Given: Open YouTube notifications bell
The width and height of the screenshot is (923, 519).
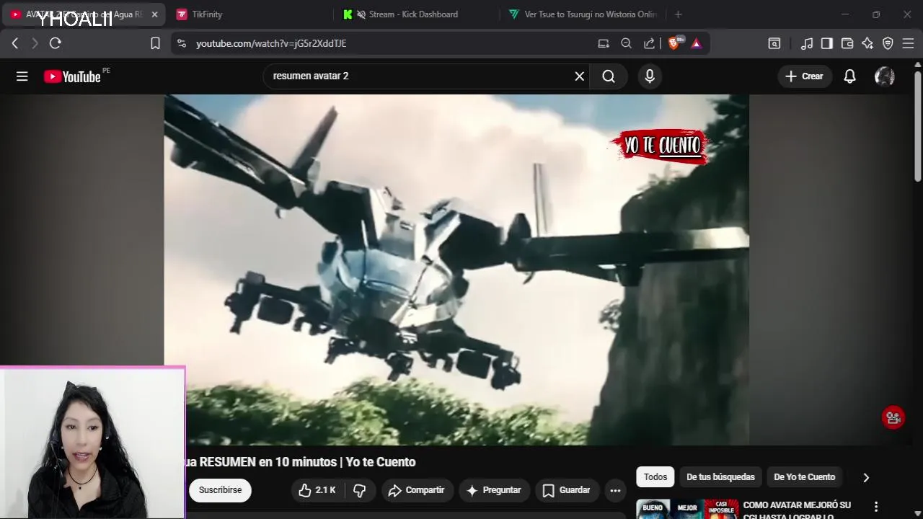Looking at the screenshot, I should click(x=850, y=76).
